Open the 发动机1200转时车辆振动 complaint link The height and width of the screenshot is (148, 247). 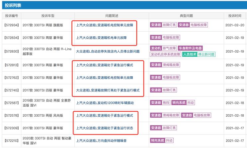pos(105,103)
